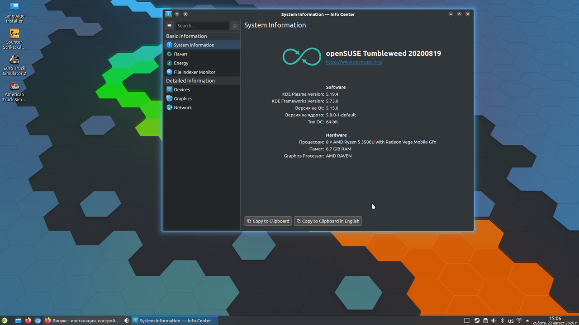Click the keep-below double down arrow in title bar

177,14
